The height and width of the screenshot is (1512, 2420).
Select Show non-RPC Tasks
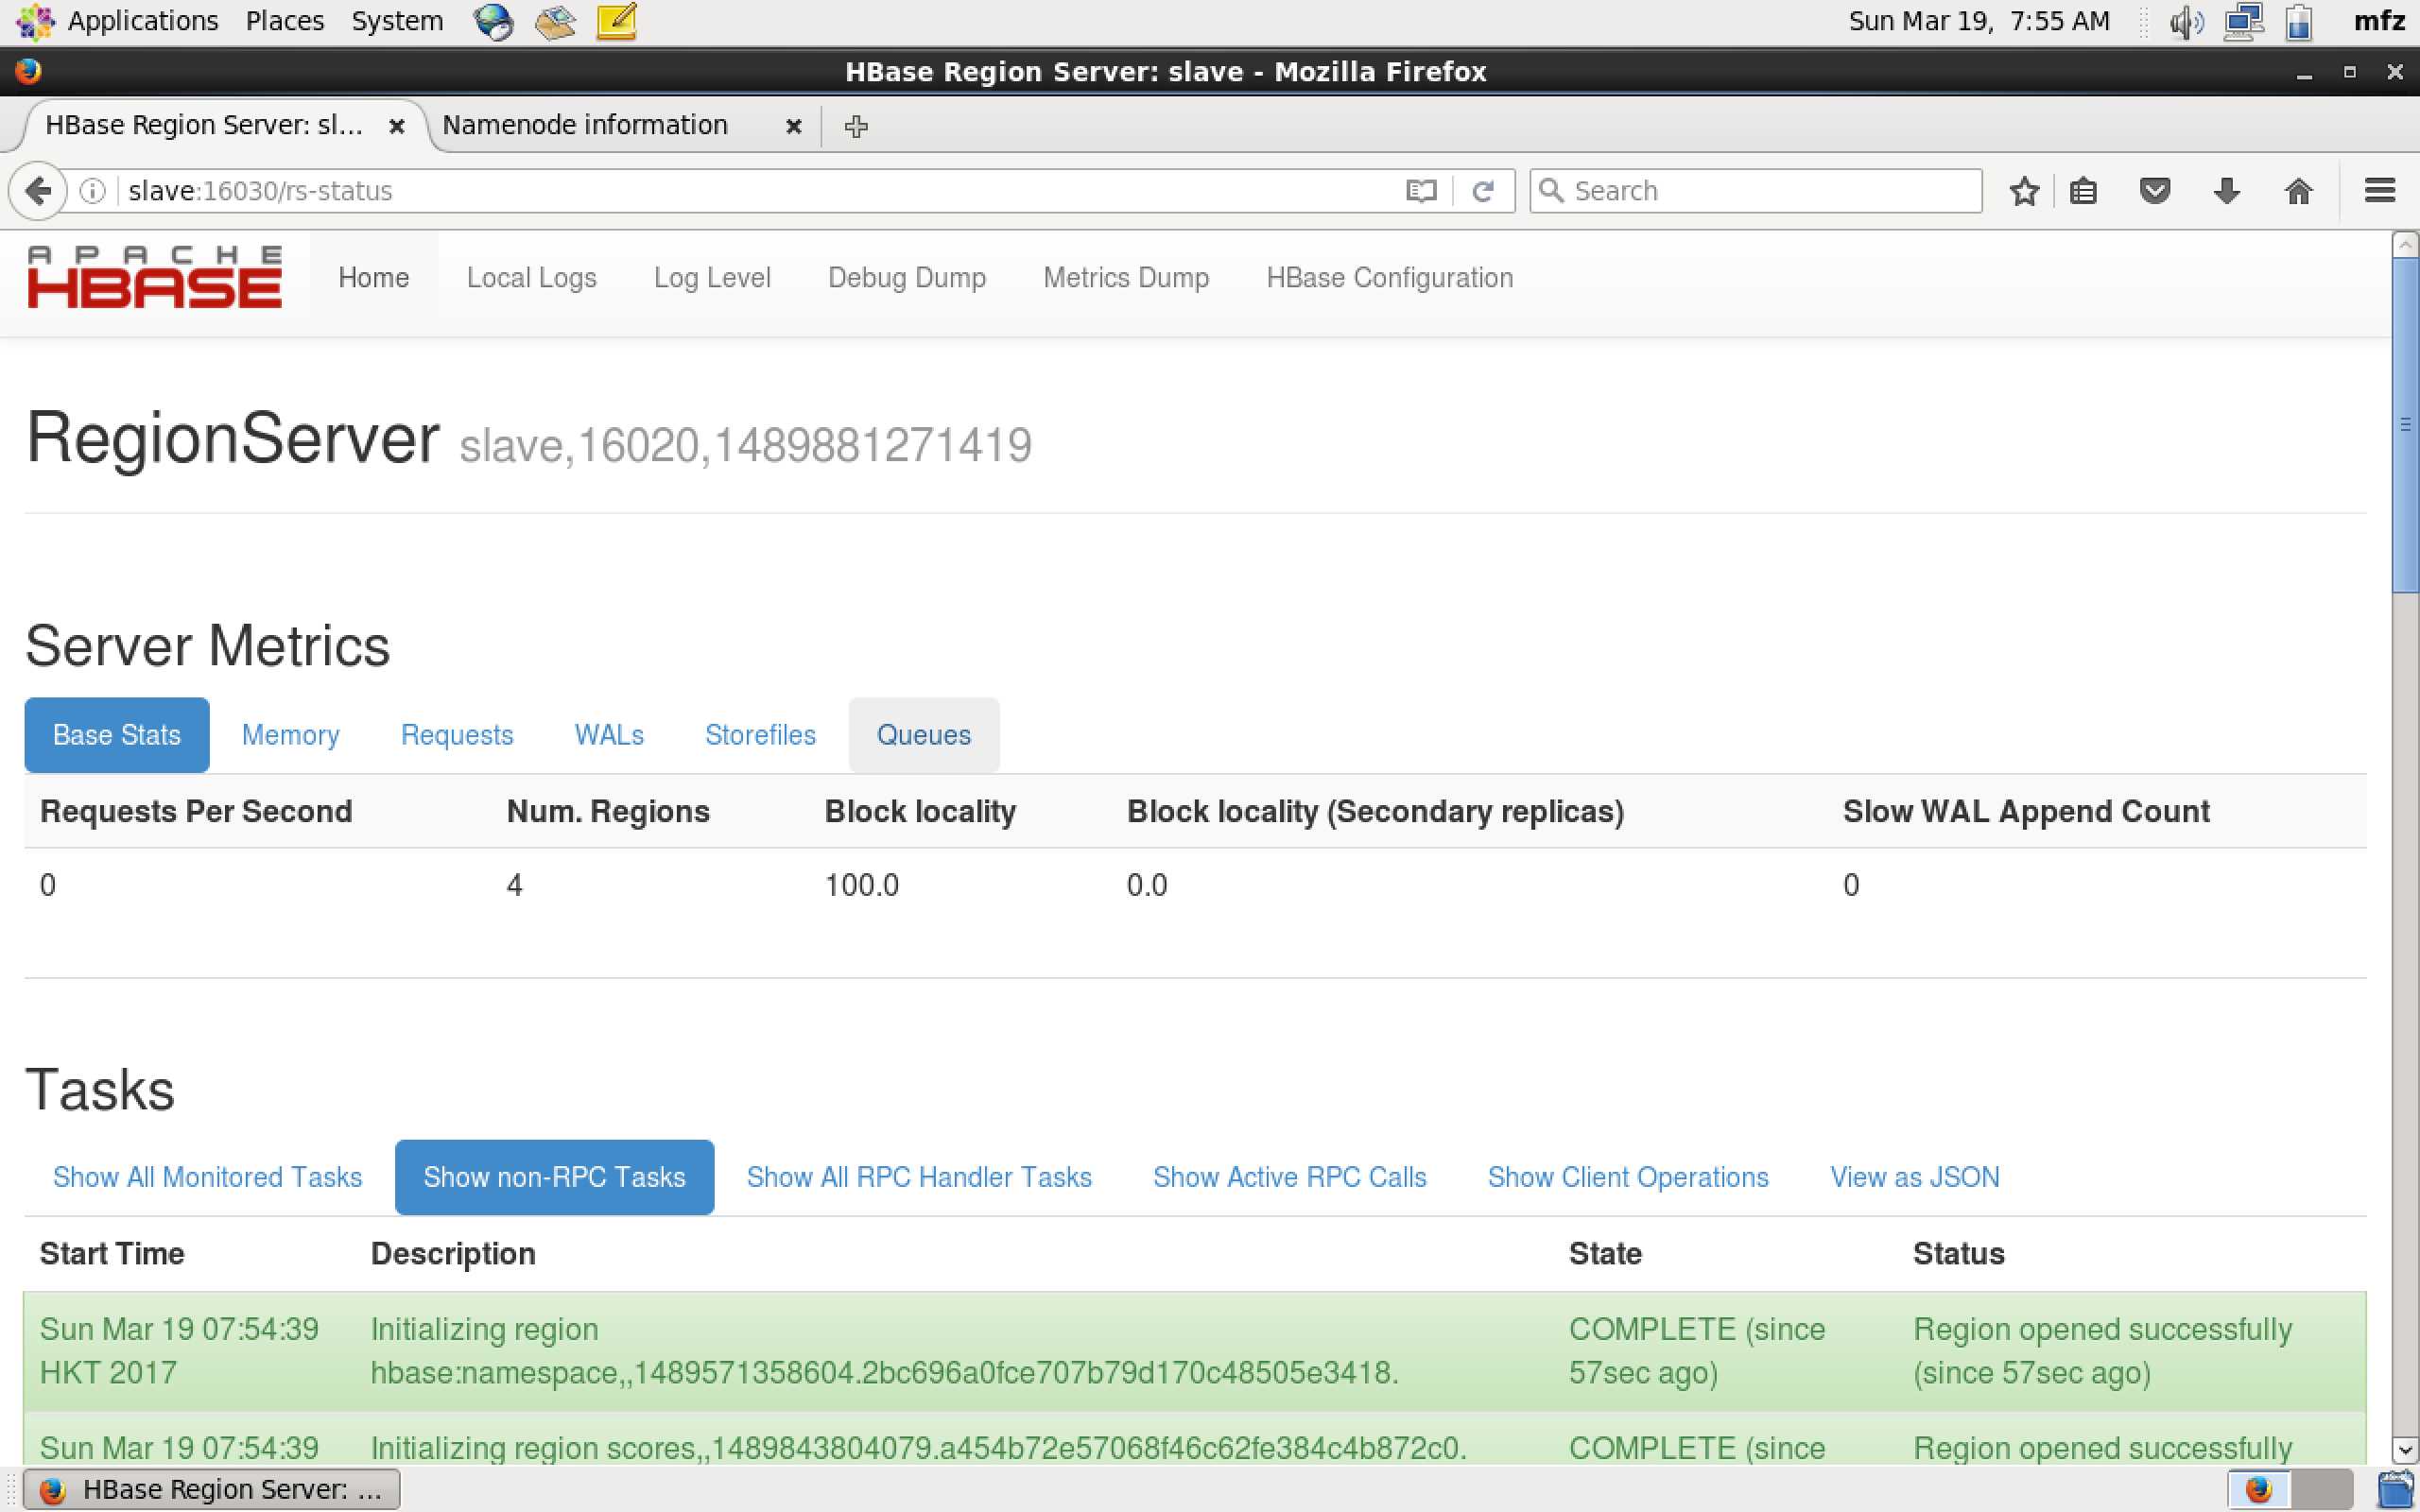555,1177
